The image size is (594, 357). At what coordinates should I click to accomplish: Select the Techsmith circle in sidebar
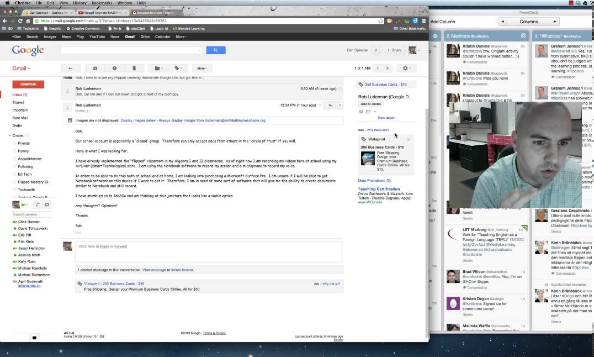(x=26, y=190)
